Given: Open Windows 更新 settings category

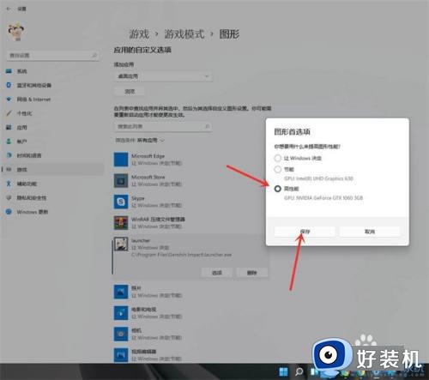Looking at the screenshot, I should click(51, 212).
